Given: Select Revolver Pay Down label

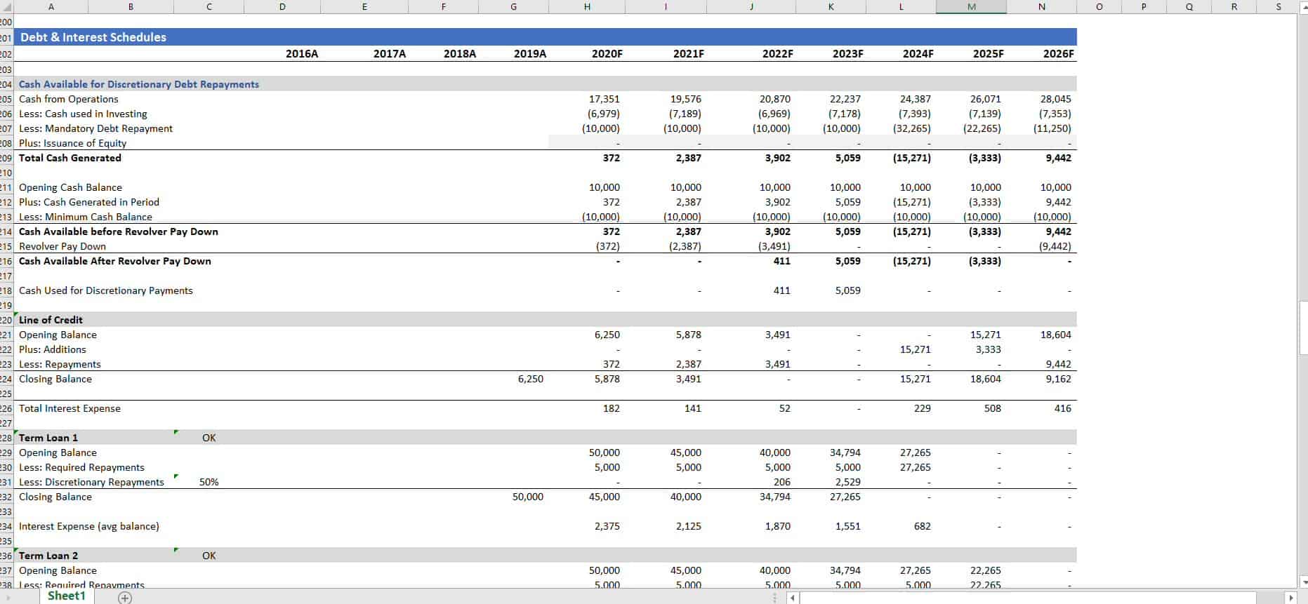Looking at the screenshot, I should [62, 246].
